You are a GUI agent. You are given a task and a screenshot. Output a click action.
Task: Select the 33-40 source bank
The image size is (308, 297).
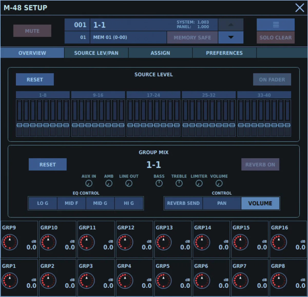[x=264, y=95]
